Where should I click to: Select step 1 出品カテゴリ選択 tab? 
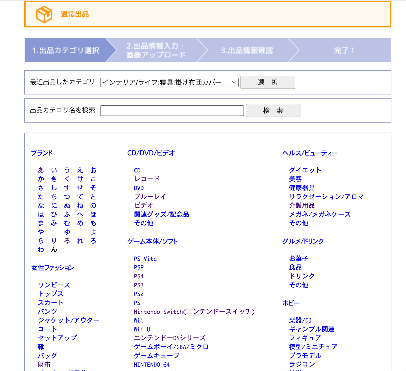pyautogui.click(x=66, y=50)
